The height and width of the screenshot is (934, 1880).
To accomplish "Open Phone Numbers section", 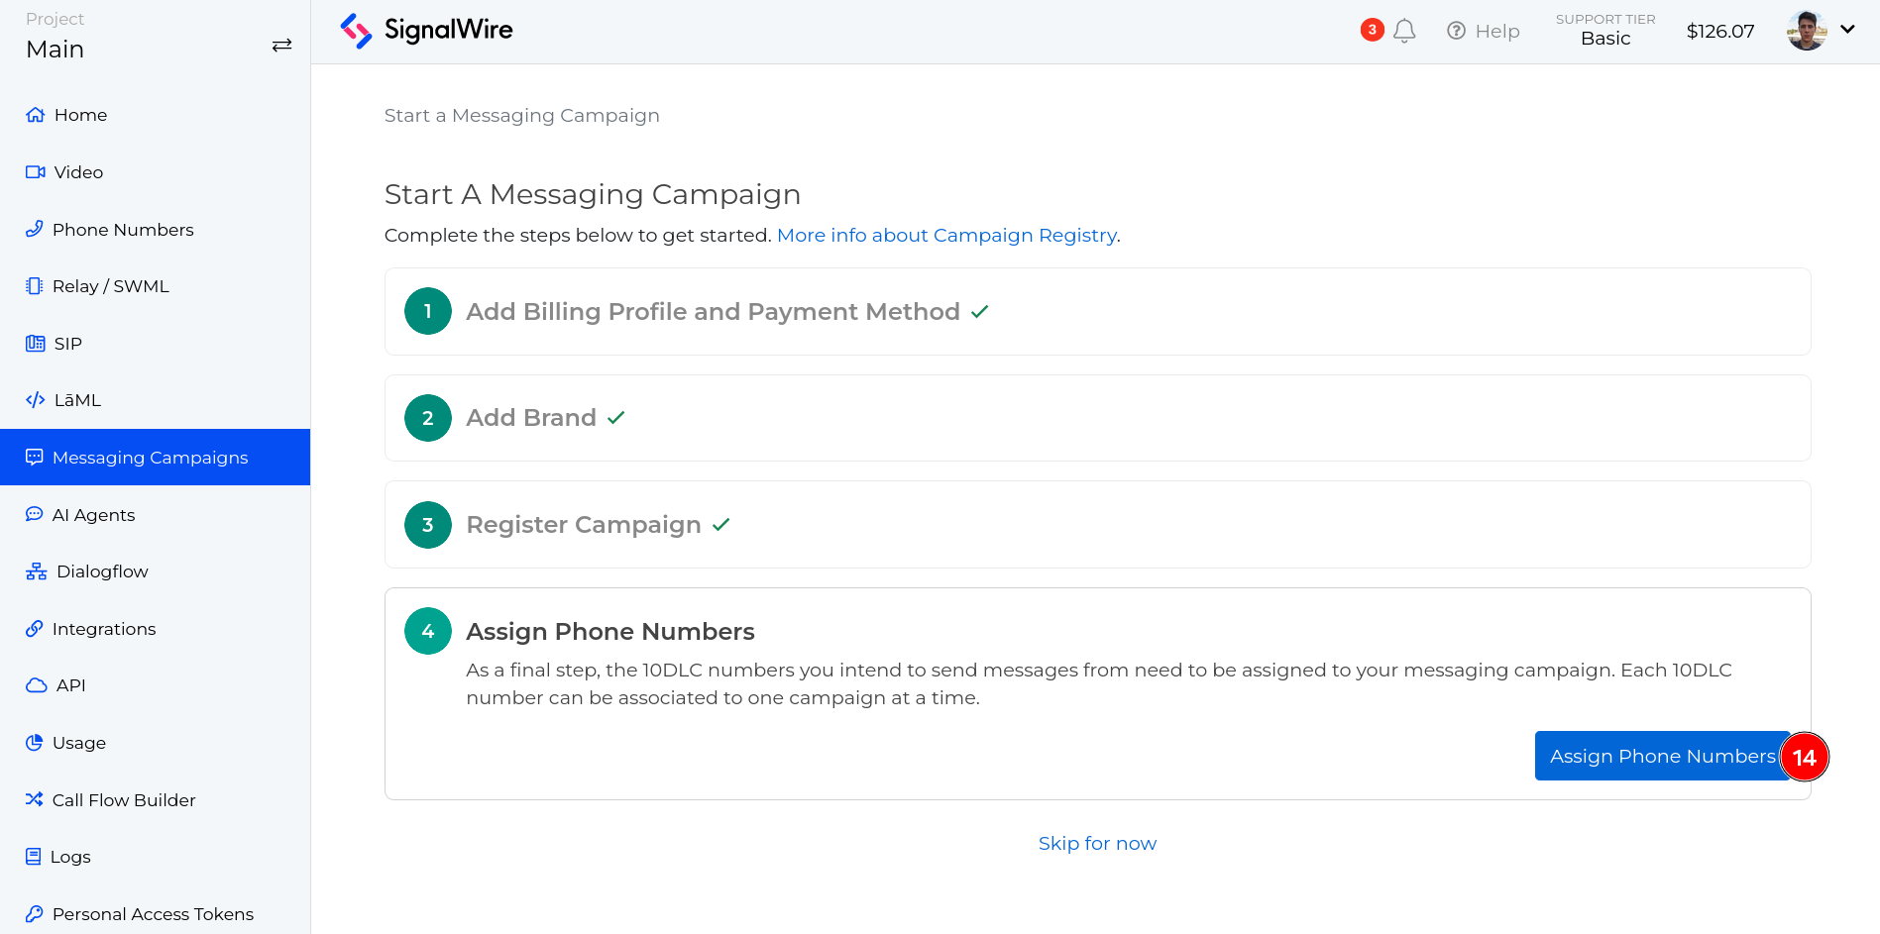I will [123, 229].
